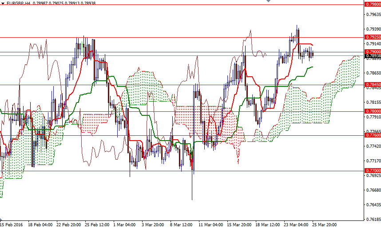This screenshot has height=228, width=381.
Task: Click the 0.76925 price axis value
Action: tap(373, 175)
